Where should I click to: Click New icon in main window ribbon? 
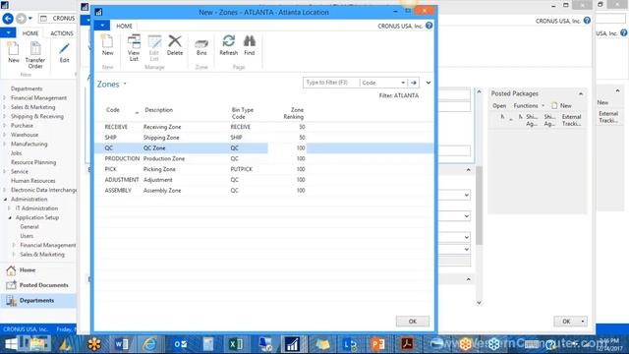[13, 52]
